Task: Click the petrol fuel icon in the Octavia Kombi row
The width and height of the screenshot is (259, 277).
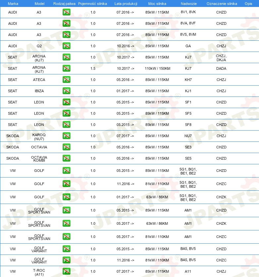Action: (x=66, y=158)
